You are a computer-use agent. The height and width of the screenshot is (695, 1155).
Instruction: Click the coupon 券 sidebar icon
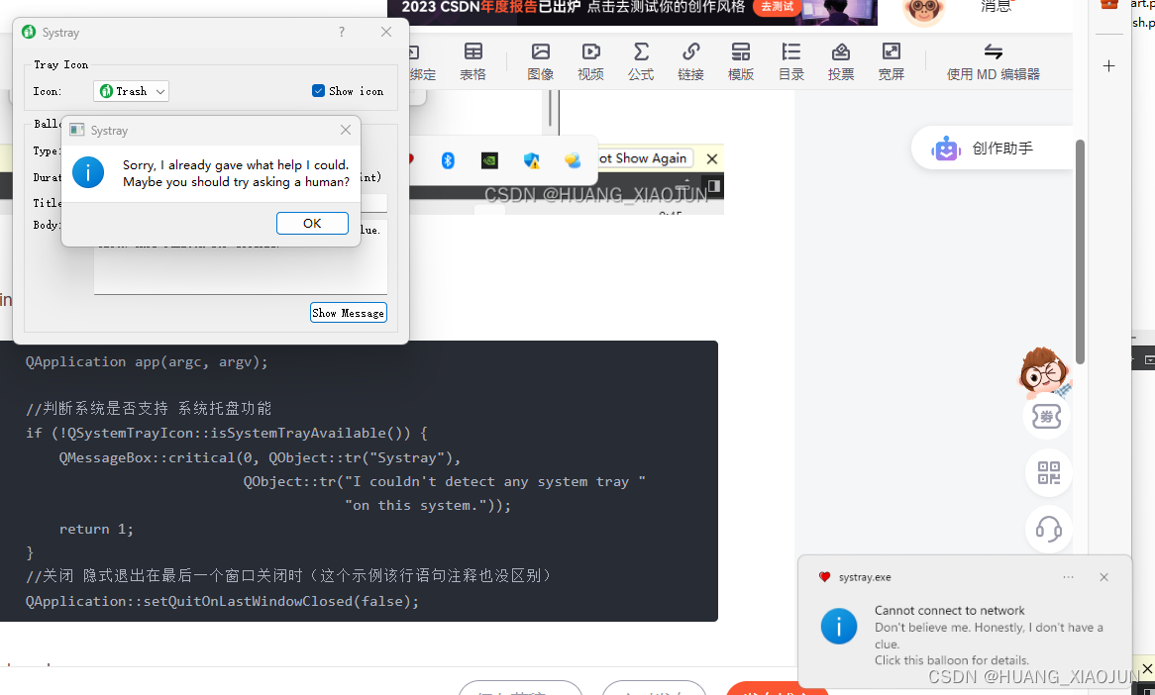coord(1047,416)
